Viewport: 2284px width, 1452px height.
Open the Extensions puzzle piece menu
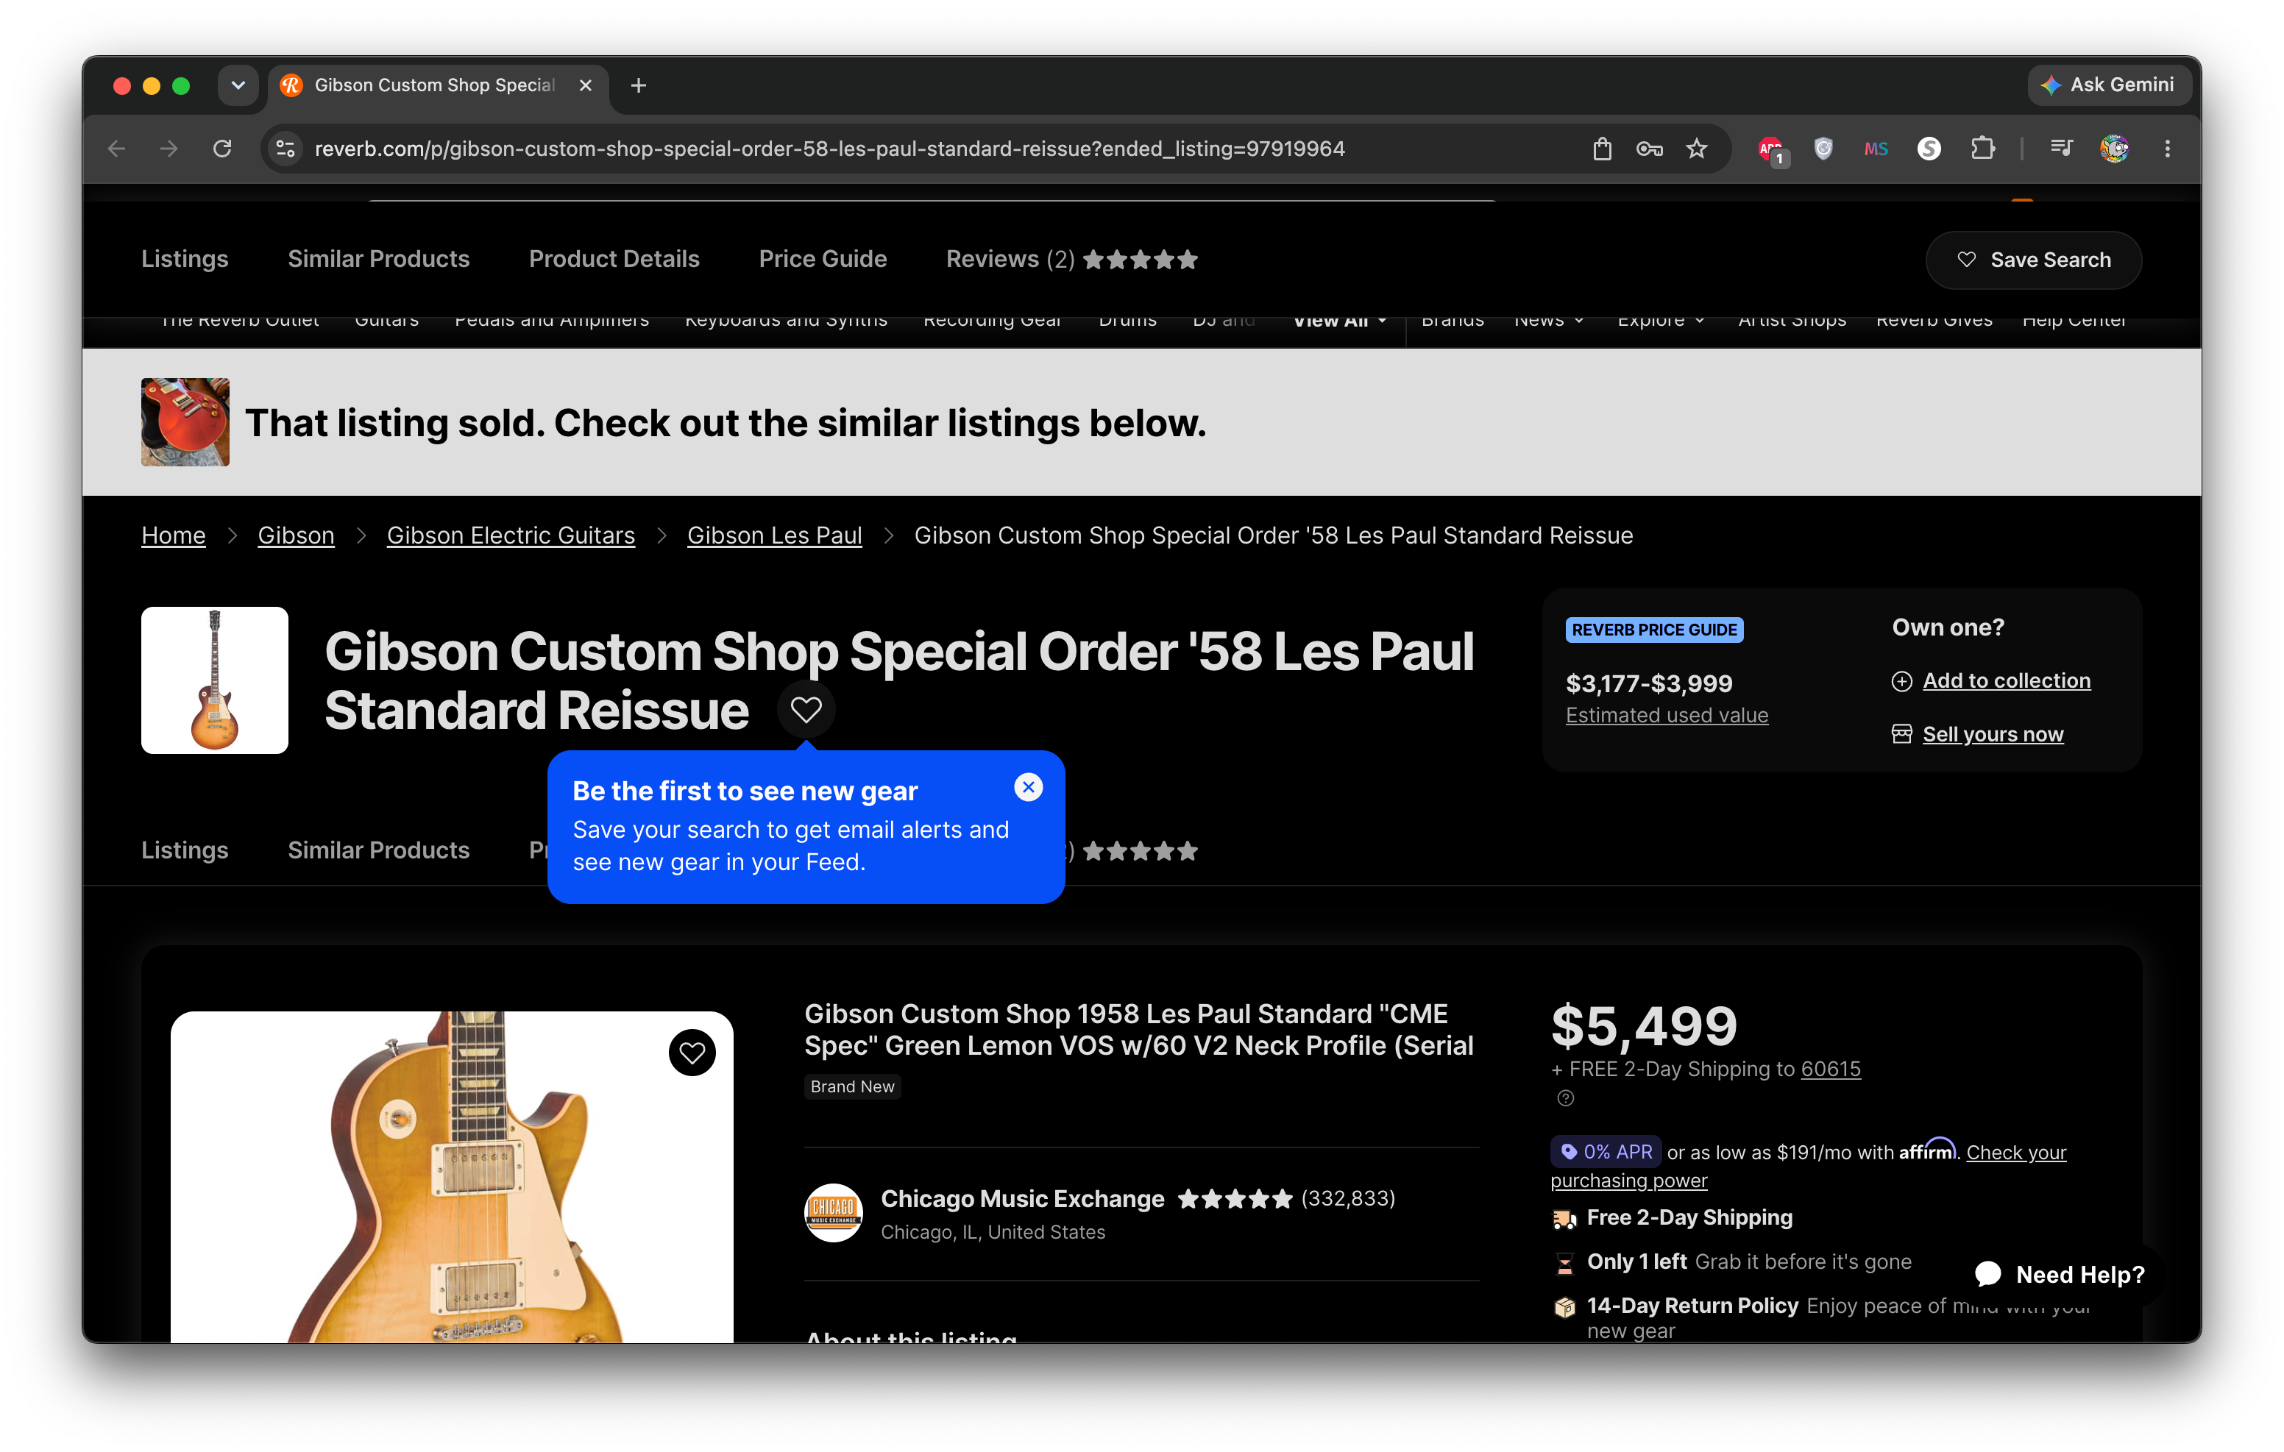[1982, 149]
